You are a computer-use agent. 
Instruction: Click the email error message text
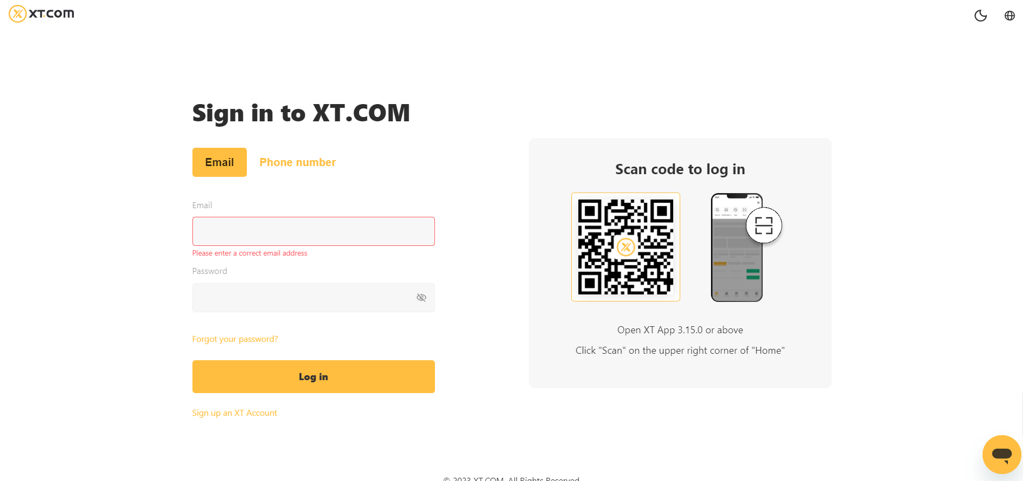[x=250, y=253]
